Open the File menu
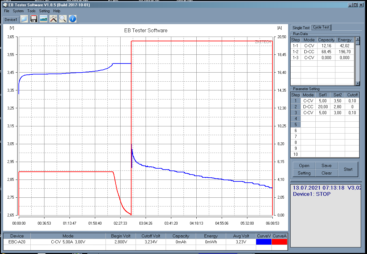 [x=7, y=11]
